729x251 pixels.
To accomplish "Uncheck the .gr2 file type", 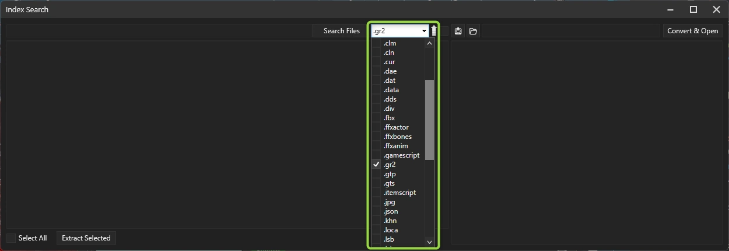I will click(x=376, y=165).
